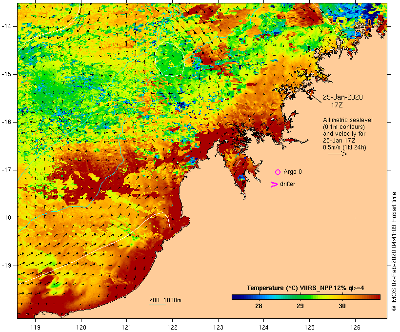Image resolution: width=400 pixels, height=332 pixels.
Task: Click the magenta drifter legend arrow symbol
Action: tap(274, 185)
